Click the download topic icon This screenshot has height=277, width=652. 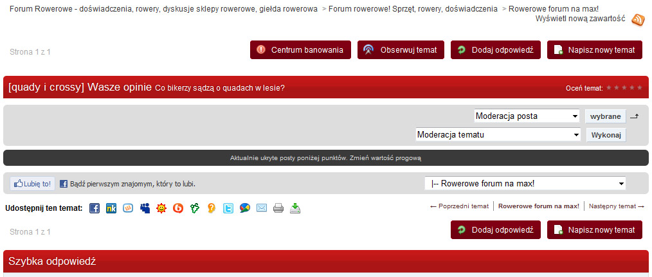click(295, 208)
